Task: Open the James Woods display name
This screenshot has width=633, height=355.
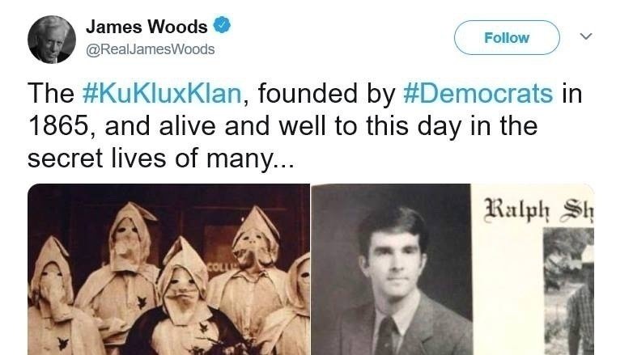Action: [x=147, y=27]
